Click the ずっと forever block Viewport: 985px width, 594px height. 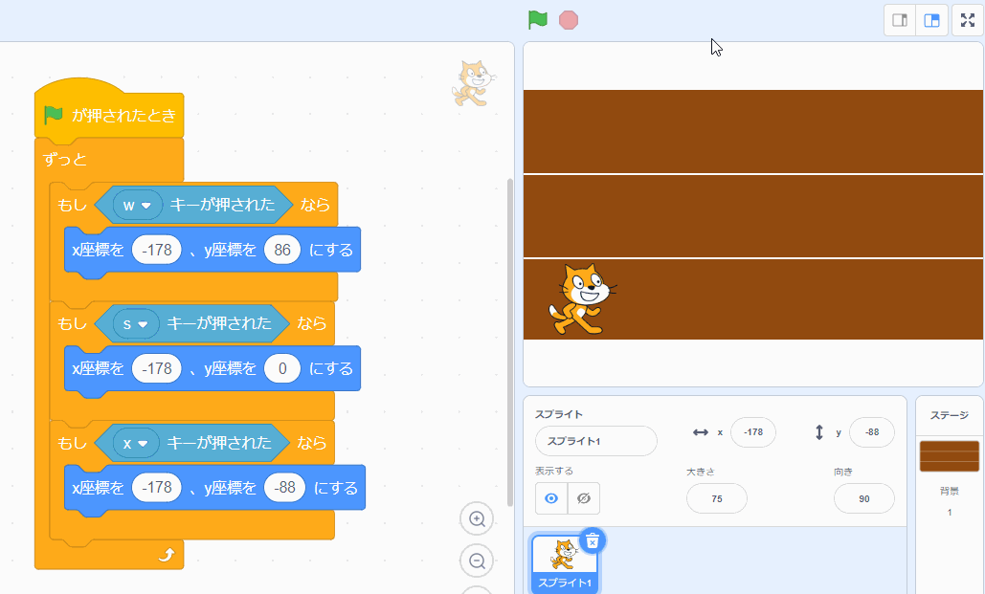[x=65, y=160]
